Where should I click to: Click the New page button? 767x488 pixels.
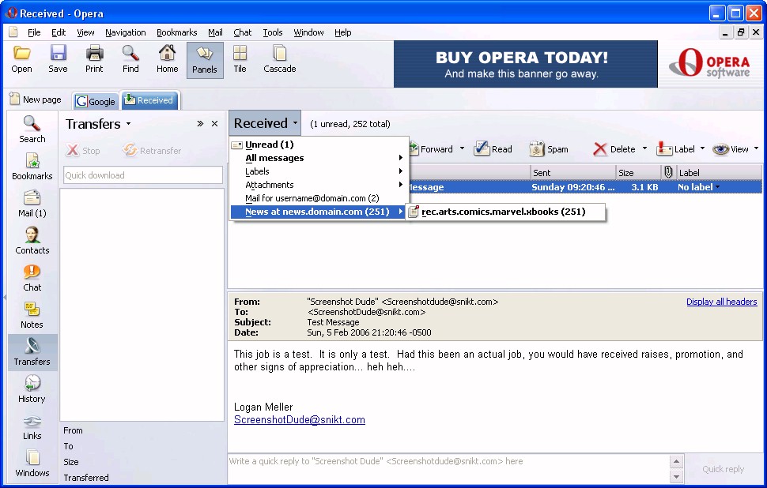point(36,99)
